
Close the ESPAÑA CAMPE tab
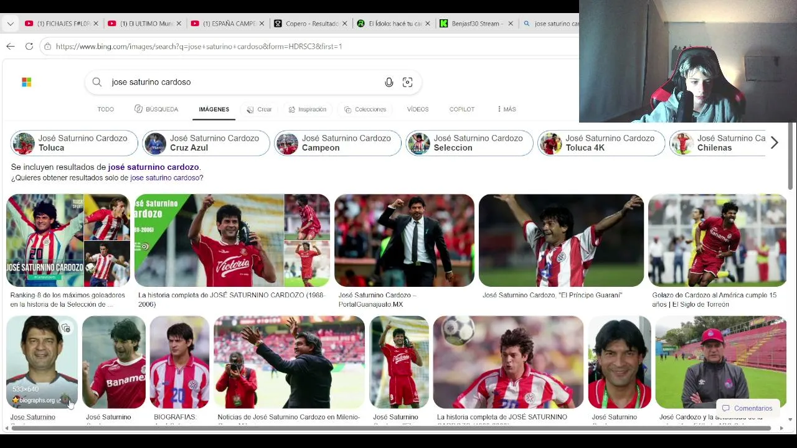click(262, 24)
